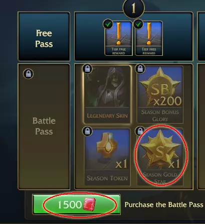The width and height of the screenshot is (205, 224).
Task: Click the red gem currency icon
Action: (x=89, y=204)
